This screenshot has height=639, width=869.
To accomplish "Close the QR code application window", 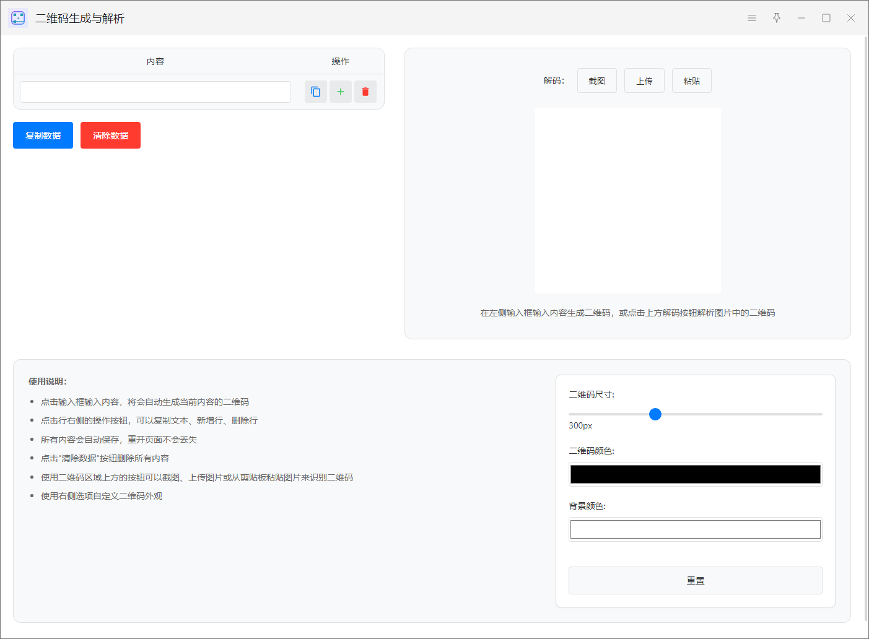I will pos(850,18).
